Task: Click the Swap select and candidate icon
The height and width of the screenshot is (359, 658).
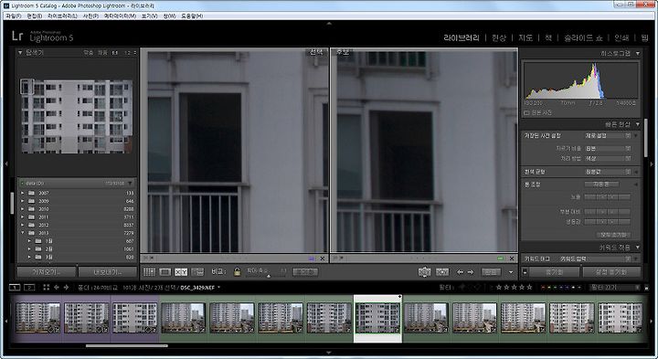Action: pyautogui.click(x=424, y=272)
